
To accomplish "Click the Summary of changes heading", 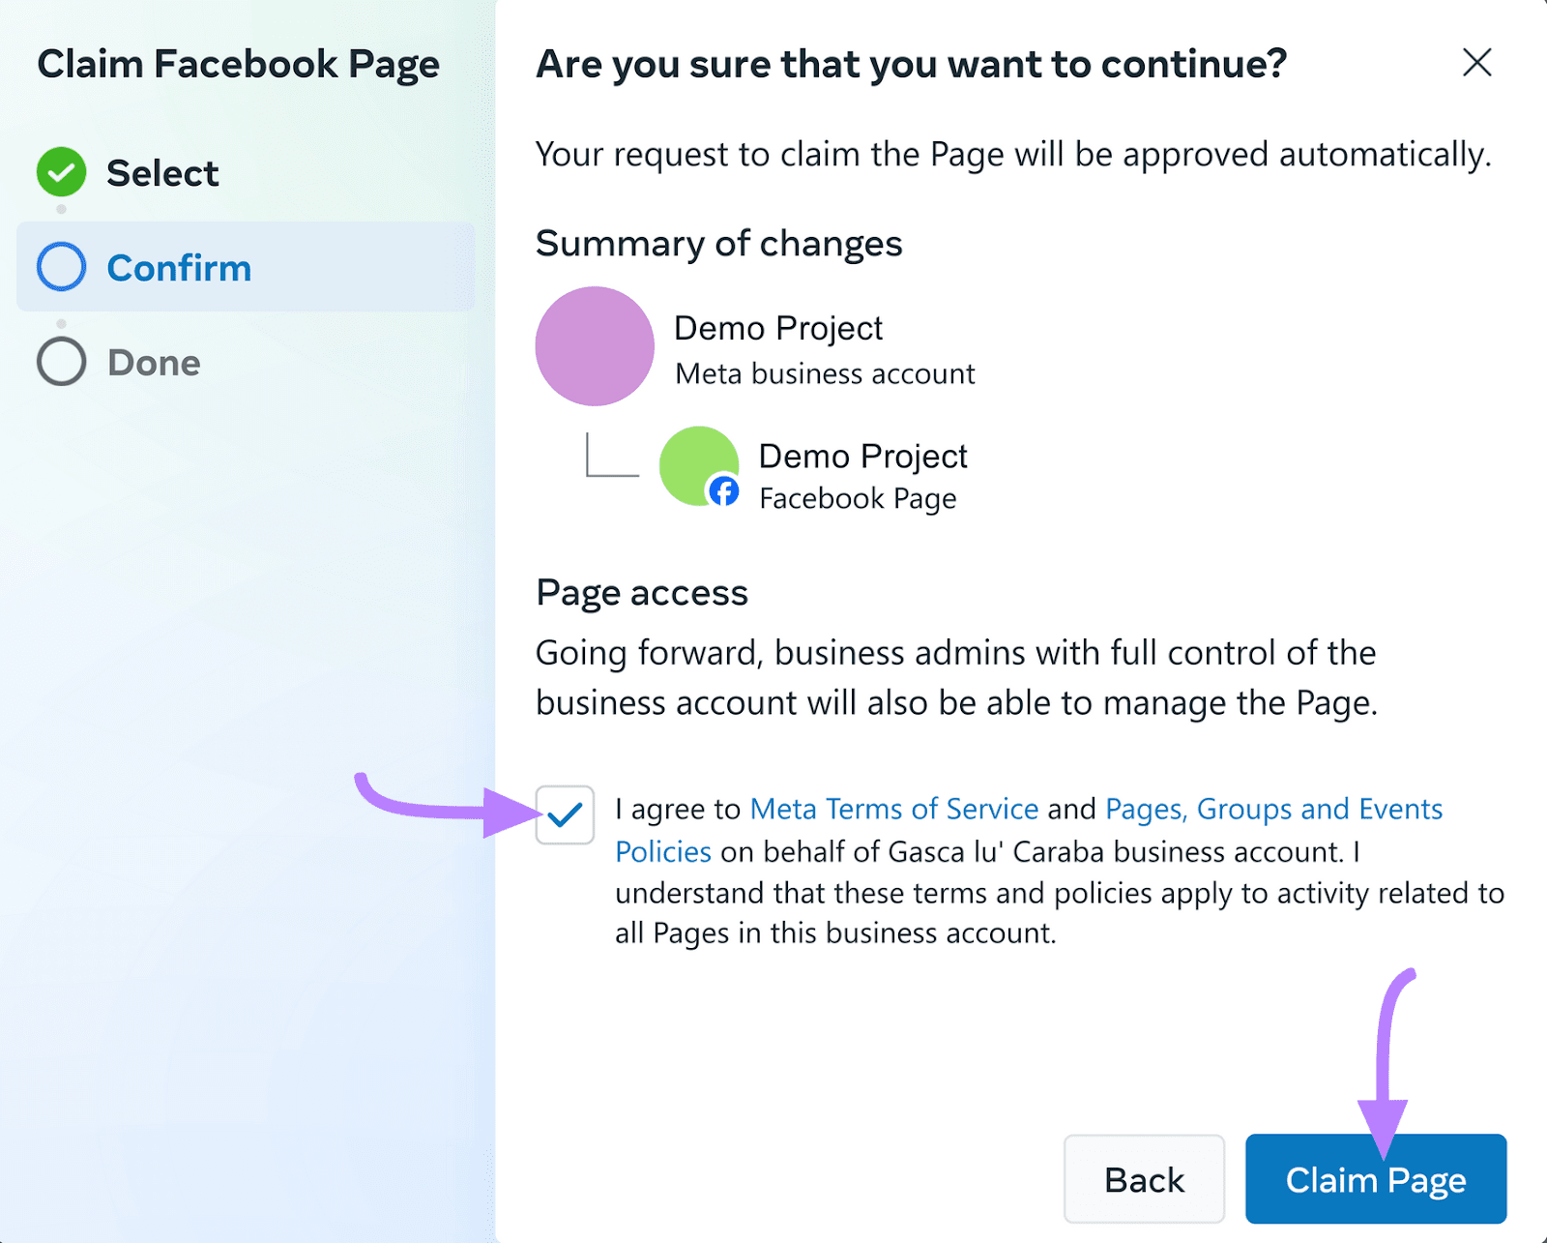I will pyautogui.click(x=719, y=244).
